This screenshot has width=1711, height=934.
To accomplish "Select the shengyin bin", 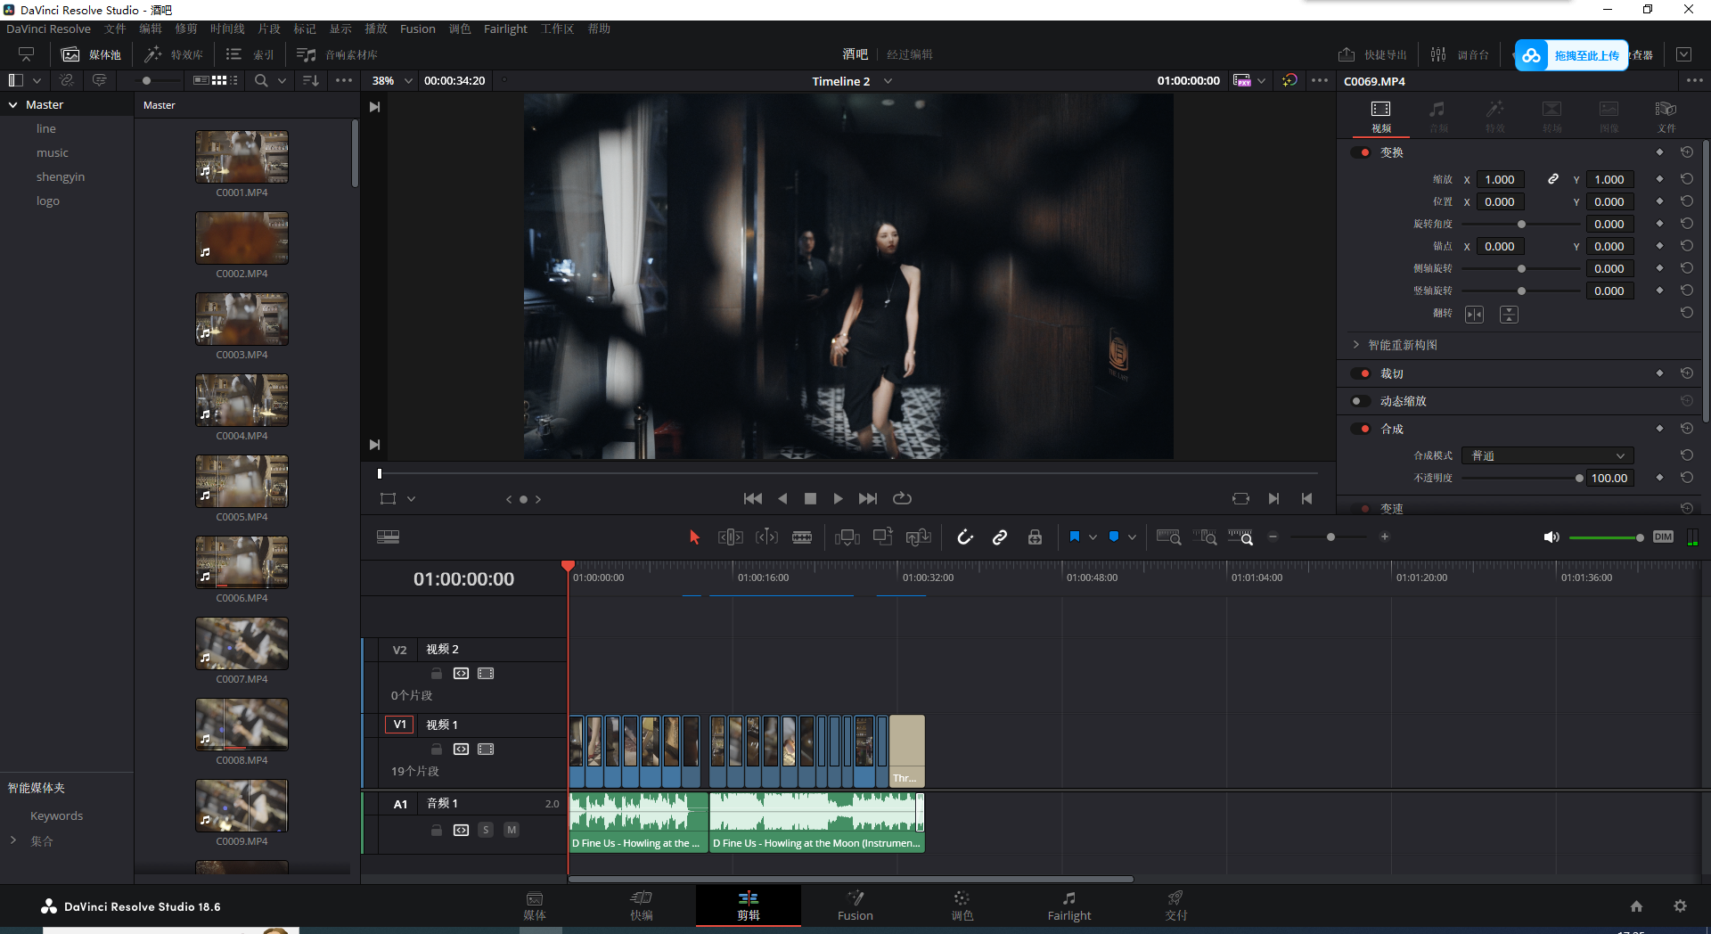I will pyautogui.click(x=61, y=176).
